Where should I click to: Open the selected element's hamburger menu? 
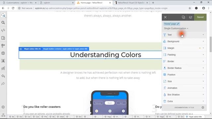[21, 49]
